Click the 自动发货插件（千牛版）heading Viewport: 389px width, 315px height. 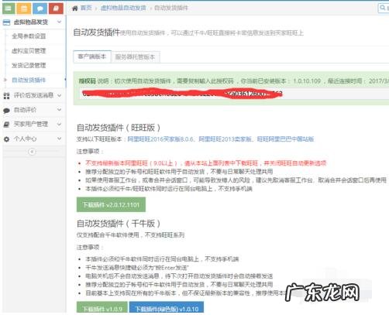point(119,224)
